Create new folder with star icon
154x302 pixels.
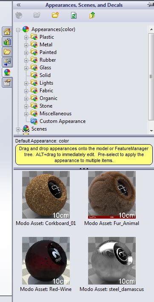[x=55, y=15]
